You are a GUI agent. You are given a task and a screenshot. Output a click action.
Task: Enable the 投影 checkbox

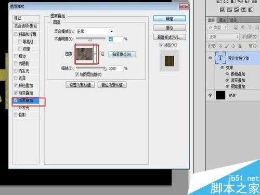click(16, 115)
